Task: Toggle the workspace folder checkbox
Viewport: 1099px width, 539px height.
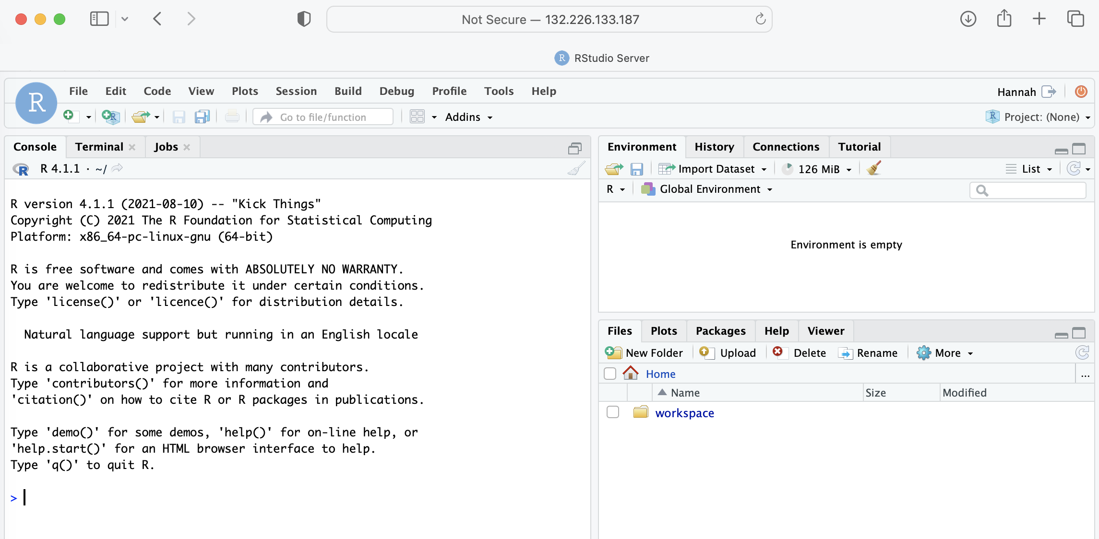Action: 611,413
